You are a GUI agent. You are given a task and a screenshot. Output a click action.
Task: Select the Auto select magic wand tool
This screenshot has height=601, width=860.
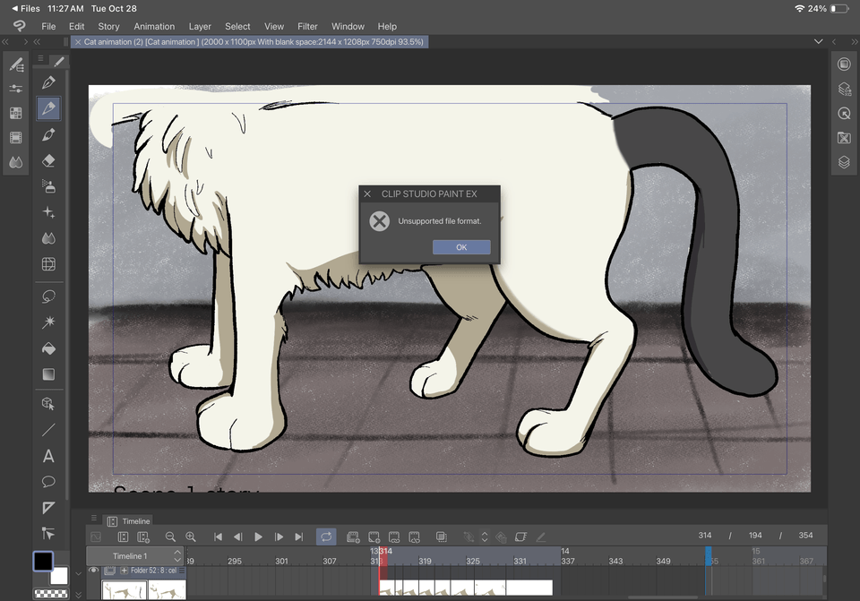(x=48, y=322)
